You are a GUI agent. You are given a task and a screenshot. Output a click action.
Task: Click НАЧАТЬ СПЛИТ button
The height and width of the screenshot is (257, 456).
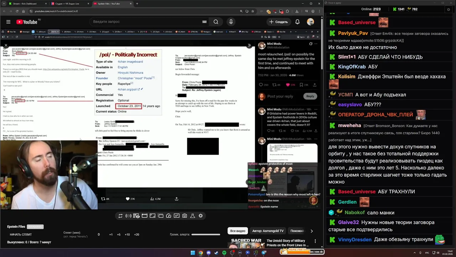click(x=21, y=235)
